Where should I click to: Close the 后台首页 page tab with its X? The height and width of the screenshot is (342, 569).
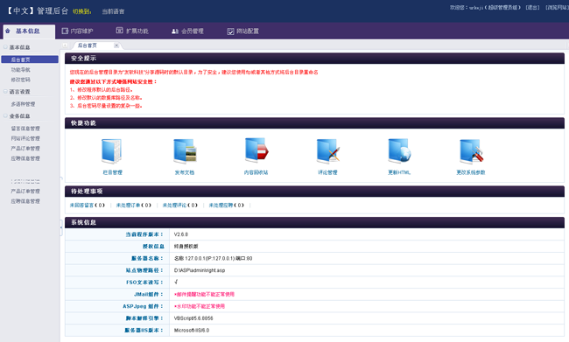pyautogui.click(x=116, y=45)
